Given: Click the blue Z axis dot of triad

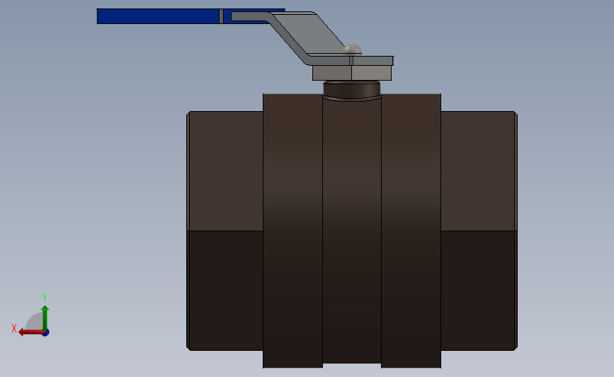Looking at the screenshot, I should 45,333.
